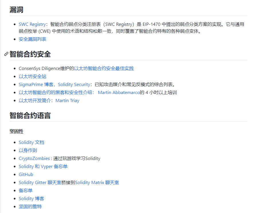Screen dimensions: 254x213
Task: Open the 以太坊开发简介 link
Action: (35, 101)
